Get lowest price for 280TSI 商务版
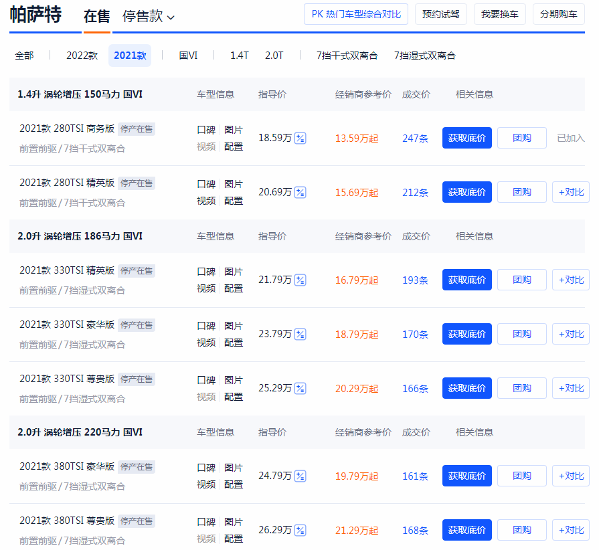 tap(467, 138)
